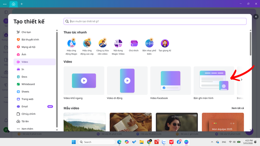Show hidden system tray icons
The height and width of the screenshot is (146, 260).
(x=212, y=142)
